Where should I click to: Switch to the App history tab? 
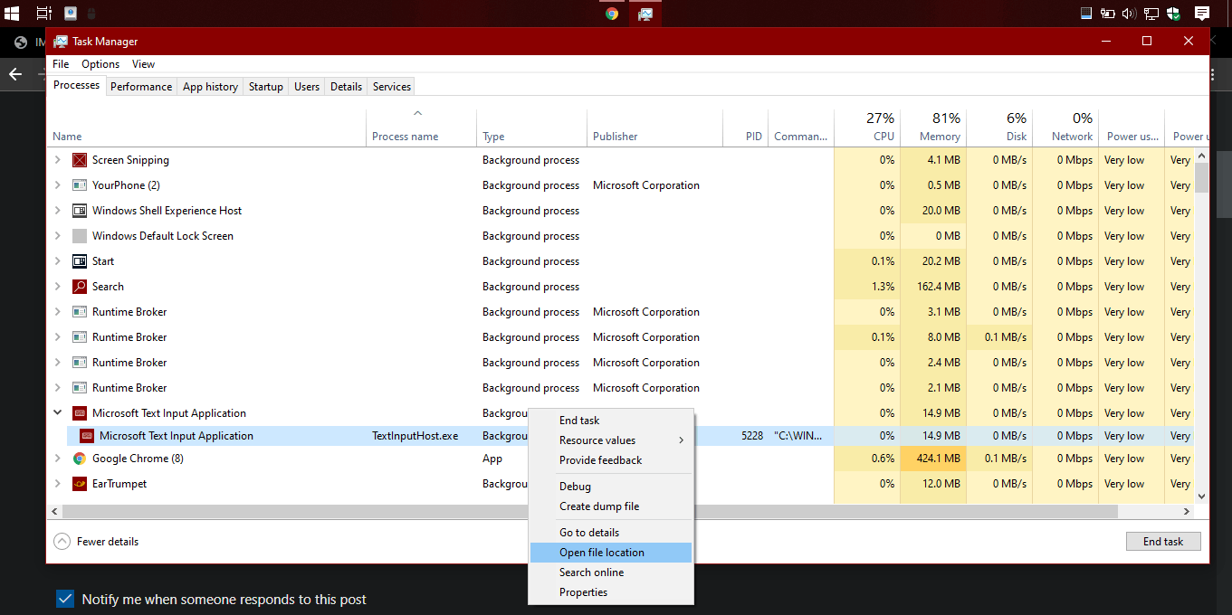coord(210,87)
